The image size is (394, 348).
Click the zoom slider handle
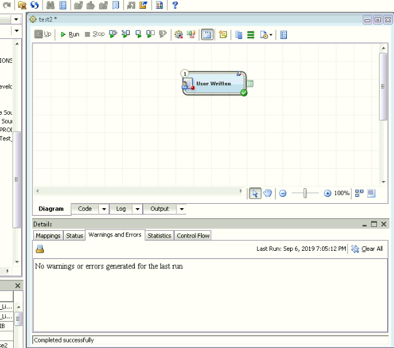(x=305, y=193)
